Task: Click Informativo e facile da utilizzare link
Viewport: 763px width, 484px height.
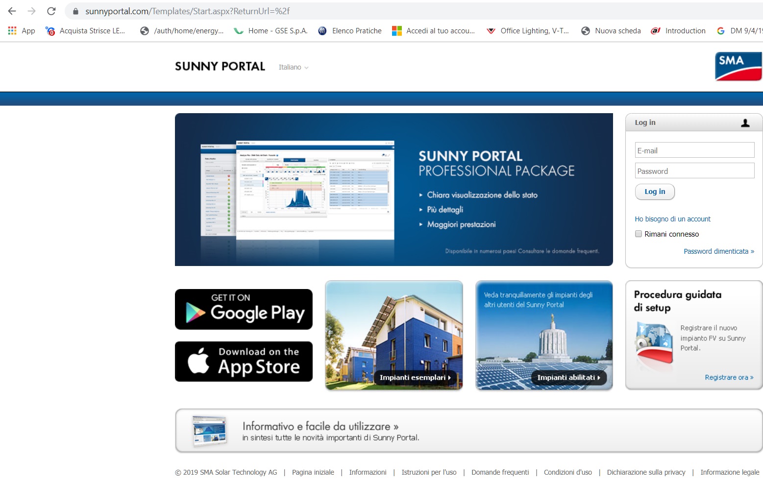Action: [x=320, y=426]
